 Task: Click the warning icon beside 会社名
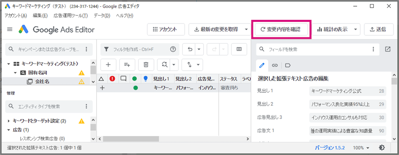click(81, 81)
